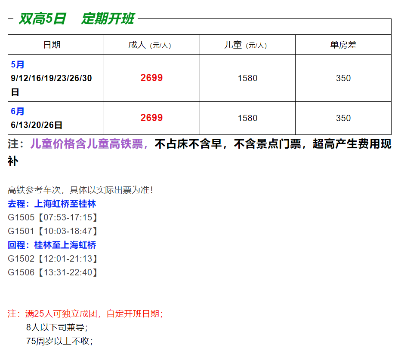This screenshot has width=398, height=357.
Task: Select June departure dates 6/13/20/26日
Action: coord(37,125)
